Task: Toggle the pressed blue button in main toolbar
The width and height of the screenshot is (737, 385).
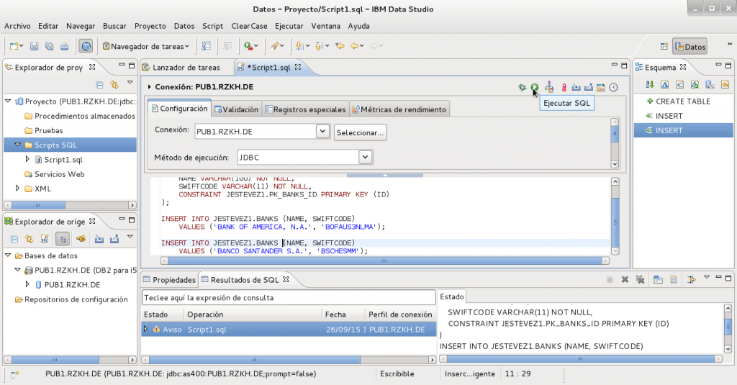Action: 86,46
